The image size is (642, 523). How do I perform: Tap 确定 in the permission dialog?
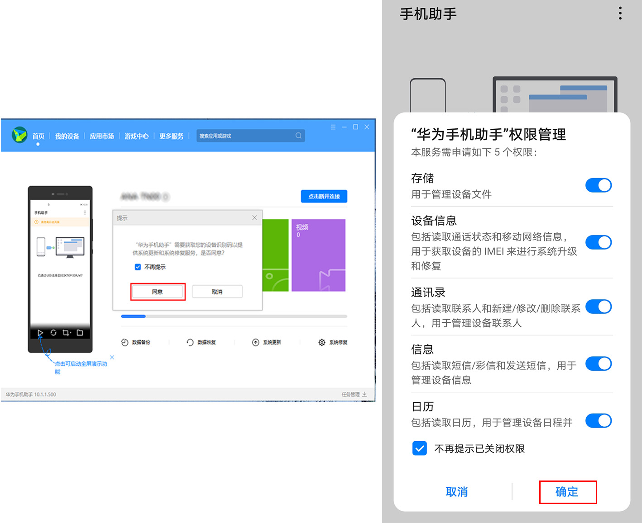tap(567, 492)
